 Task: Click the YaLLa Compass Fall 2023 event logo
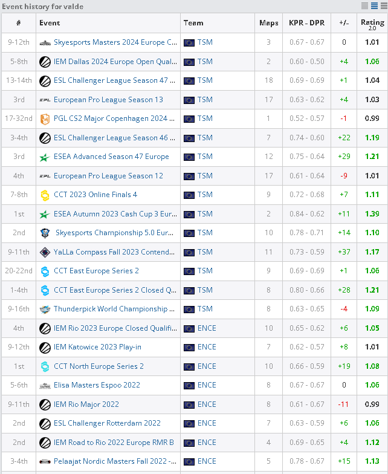pos(45,252)
